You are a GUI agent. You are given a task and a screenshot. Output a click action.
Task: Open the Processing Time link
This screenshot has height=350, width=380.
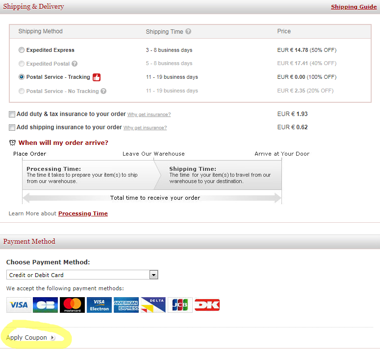[83, 213]
